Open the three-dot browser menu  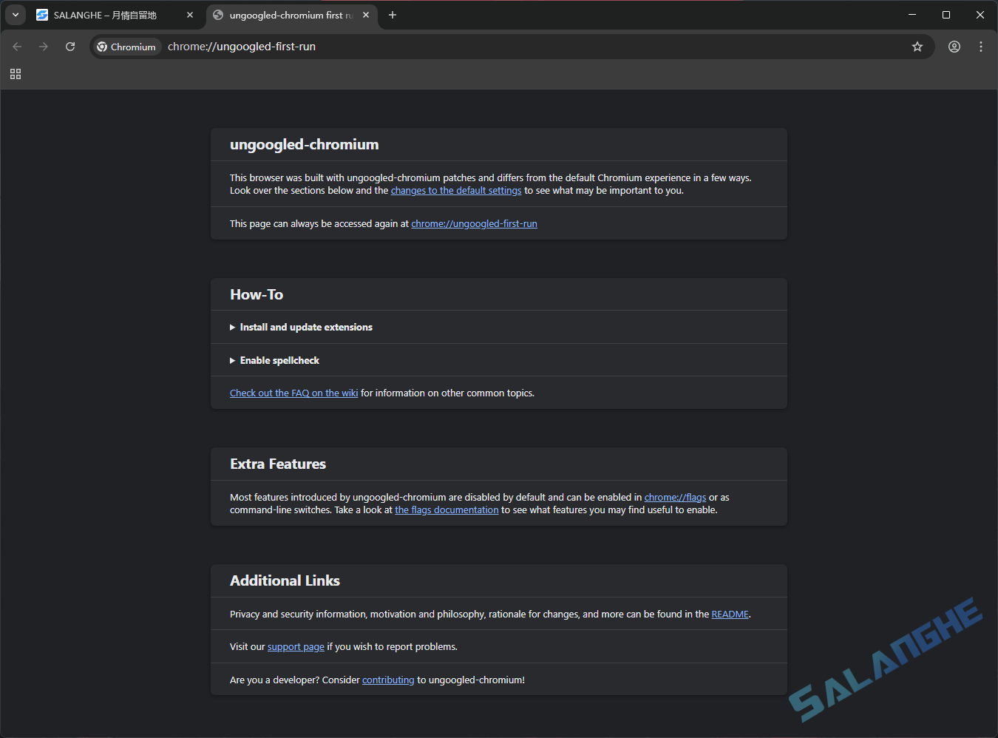[981, 47]
